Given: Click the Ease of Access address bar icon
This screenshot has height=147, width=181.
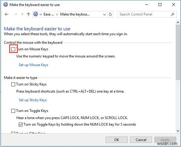Looking at the screenshot, I should pos(36,14).
